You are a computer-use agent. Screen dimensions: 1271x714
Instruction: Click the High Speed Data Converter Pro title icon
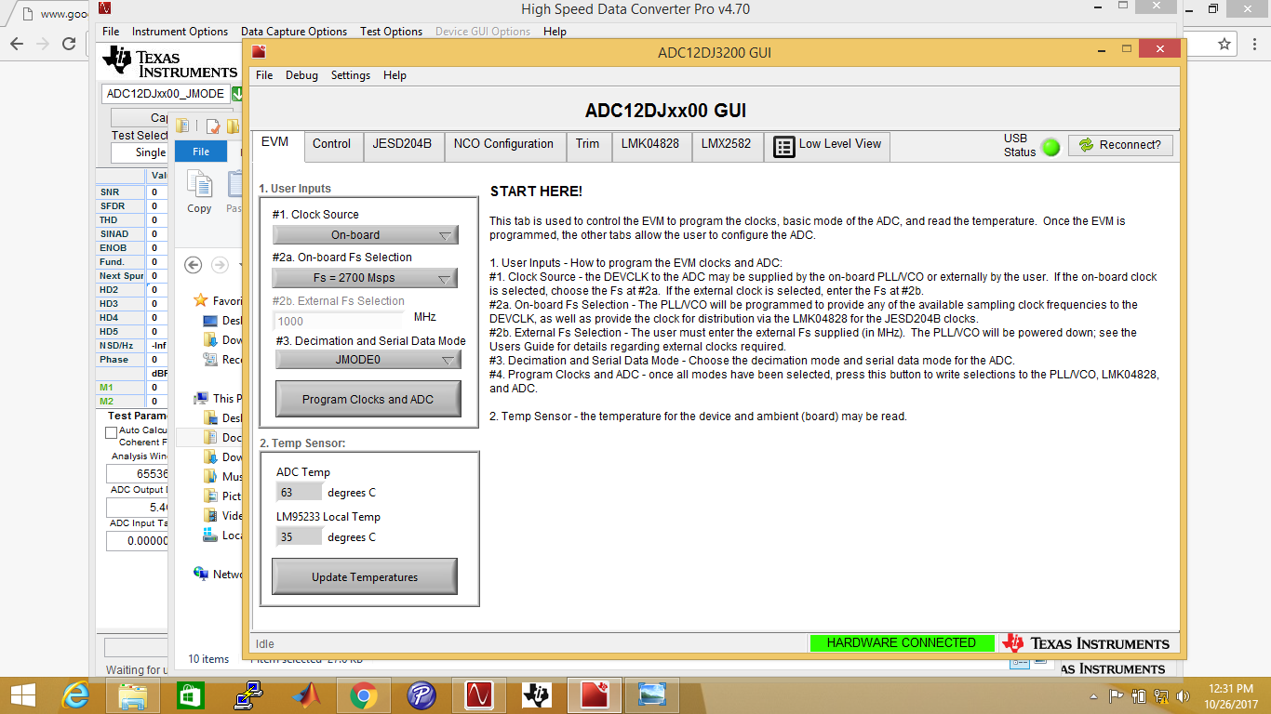point(105,9)
